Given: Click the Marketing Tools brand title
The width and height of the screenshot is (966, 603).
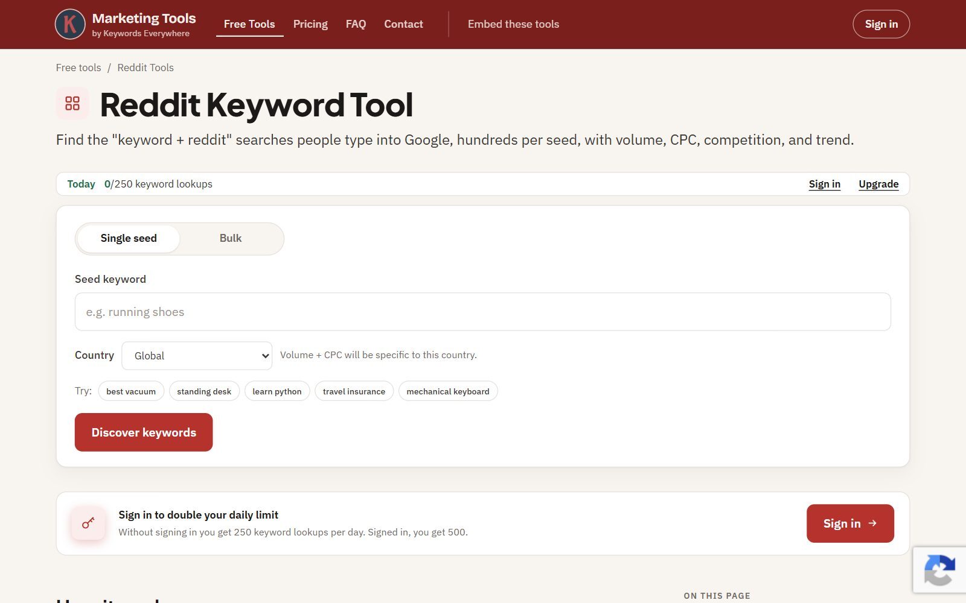Looking at the screenshot, I should [x=144, y=18].
